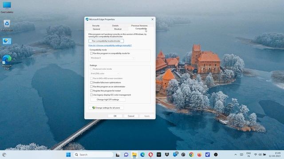The width and height of the screenshot is (284, 159).
Task: Toggle Reduced color mode checkbox
Action: click(x=91, y=69)
